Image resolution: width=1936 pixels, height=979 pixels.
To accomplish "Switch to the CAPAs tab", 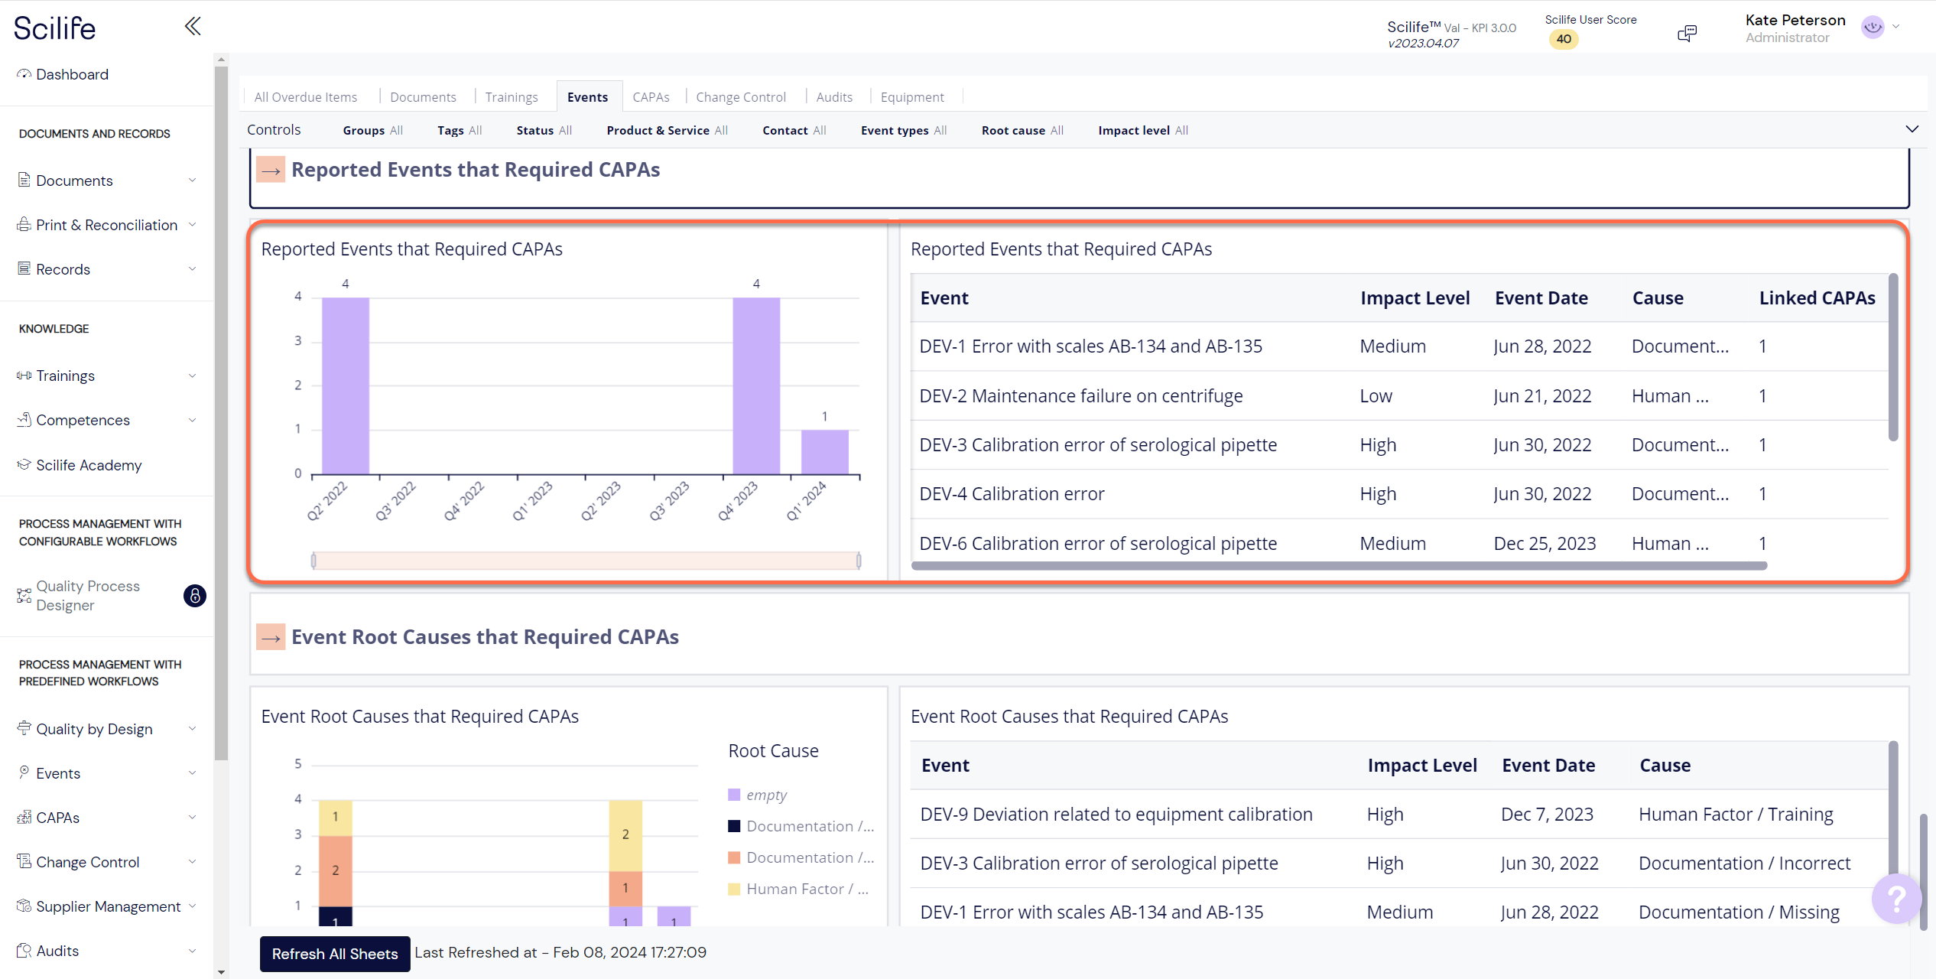I will pos(651,96).
